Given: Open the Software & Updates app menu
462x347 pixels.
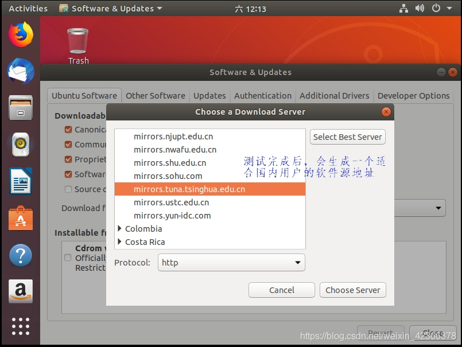Looking at the screenshot, I should coord(111,8).
